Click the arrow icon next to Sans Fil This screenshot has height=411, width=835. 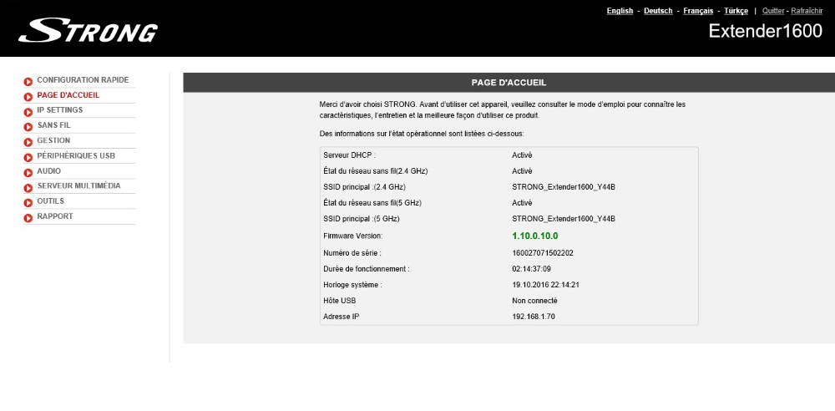point(28,126)
